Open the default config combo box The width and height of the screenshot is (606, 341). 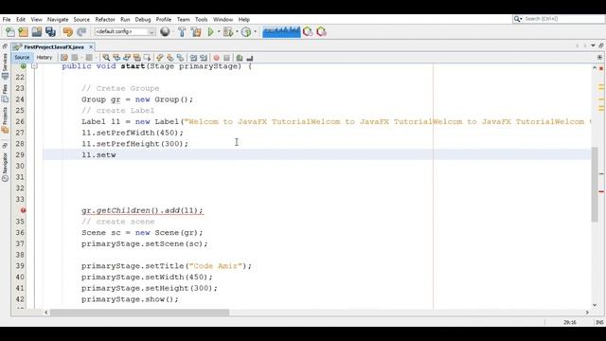pos(125,31)
